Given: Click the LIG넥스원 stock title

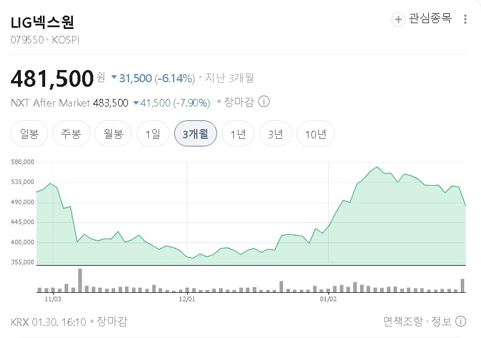Looking at the screenshot, I should coord(43,23).
